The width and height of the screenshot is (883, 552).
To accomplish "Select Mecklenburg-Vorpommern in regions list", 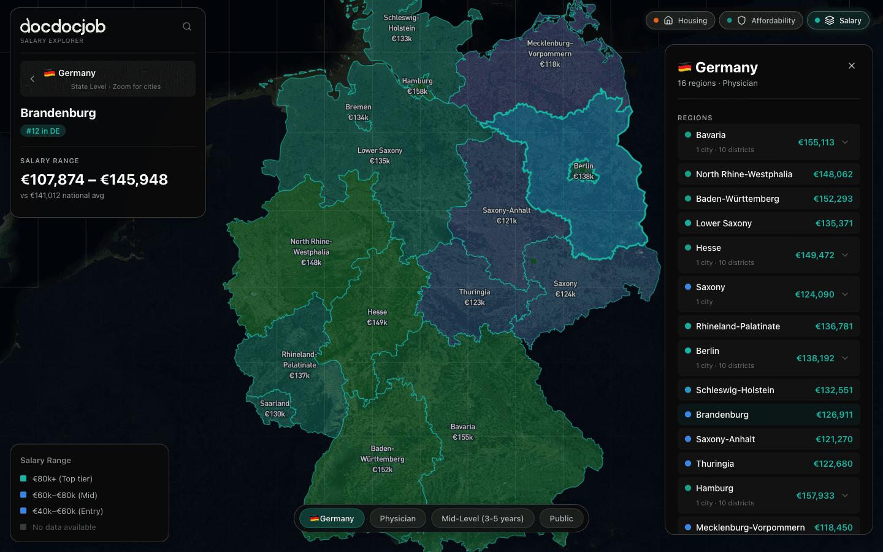I will [769, 527].
